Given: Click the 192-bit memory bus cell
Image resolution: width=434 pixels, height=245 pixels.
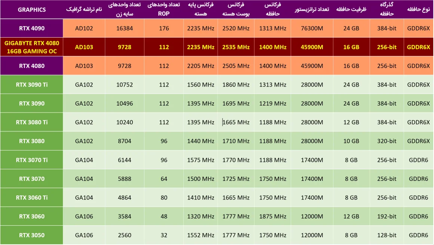Looking at the screenshot, I should coord(386,216).
